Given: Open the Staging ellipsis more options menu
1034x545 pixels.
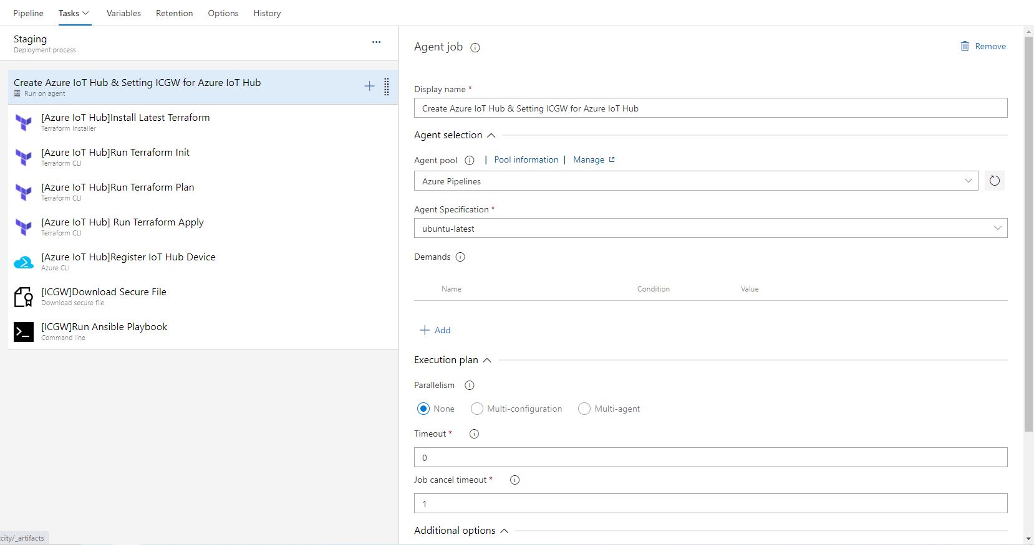Looking at the screenshot, I should tap(376, 42).
